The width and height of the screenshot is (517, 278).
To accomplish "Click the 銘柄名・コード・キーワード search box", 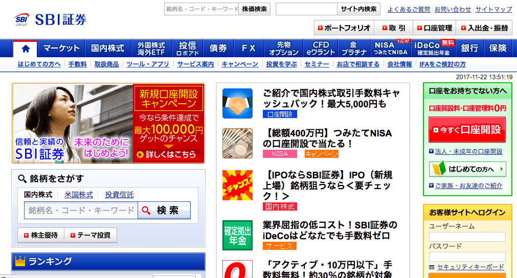I will pyautogui.click(x=81, y=210).
